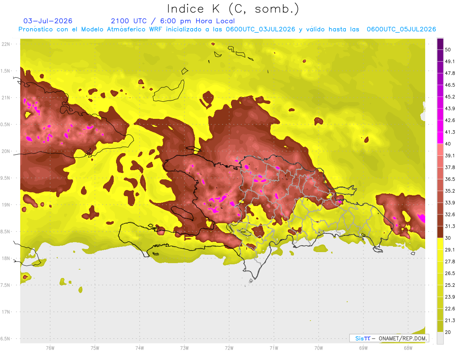Click the colorbar value "40"

tap(448, 144)
